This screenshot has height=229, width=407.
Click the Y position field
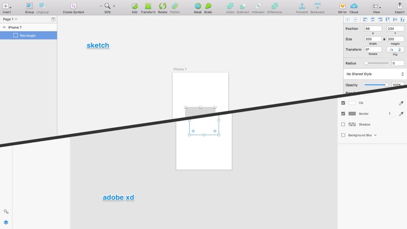click(395, 28)
